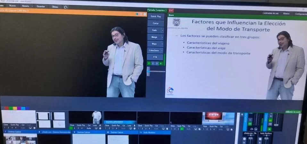Viewport: 307px width, 144px height.
Task: Click the Quick Play transition button
Action: [155, 16]
